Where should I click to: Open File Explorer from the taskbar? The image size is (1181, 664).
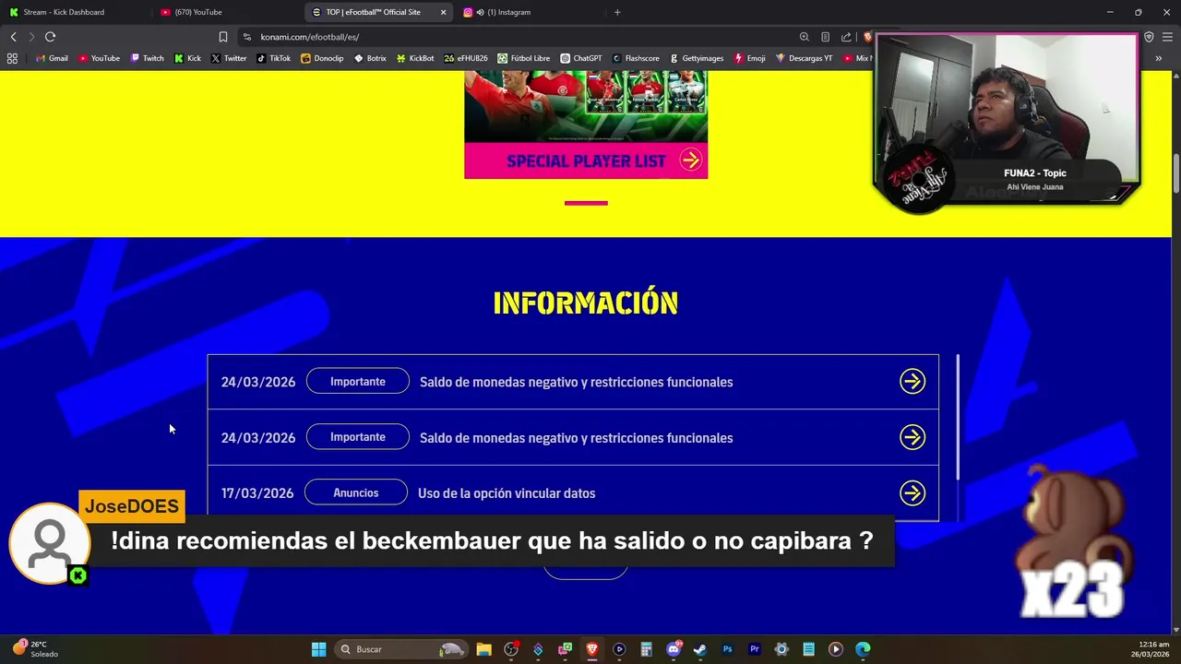click(x=483, y=649)
